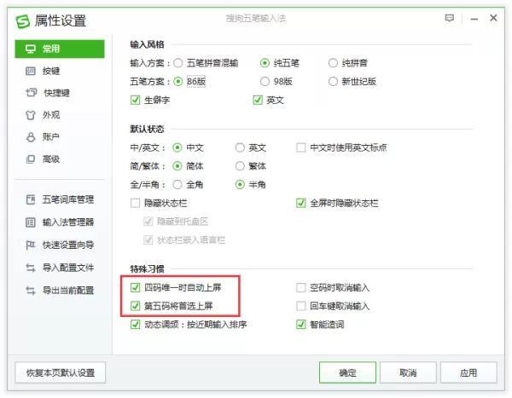Click the person icon beside 账户

(31, 137)
